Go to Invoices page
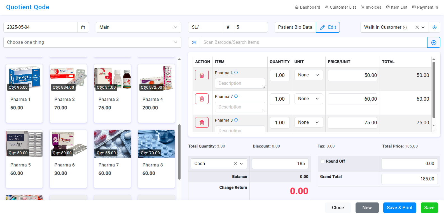 click(371, 7)
